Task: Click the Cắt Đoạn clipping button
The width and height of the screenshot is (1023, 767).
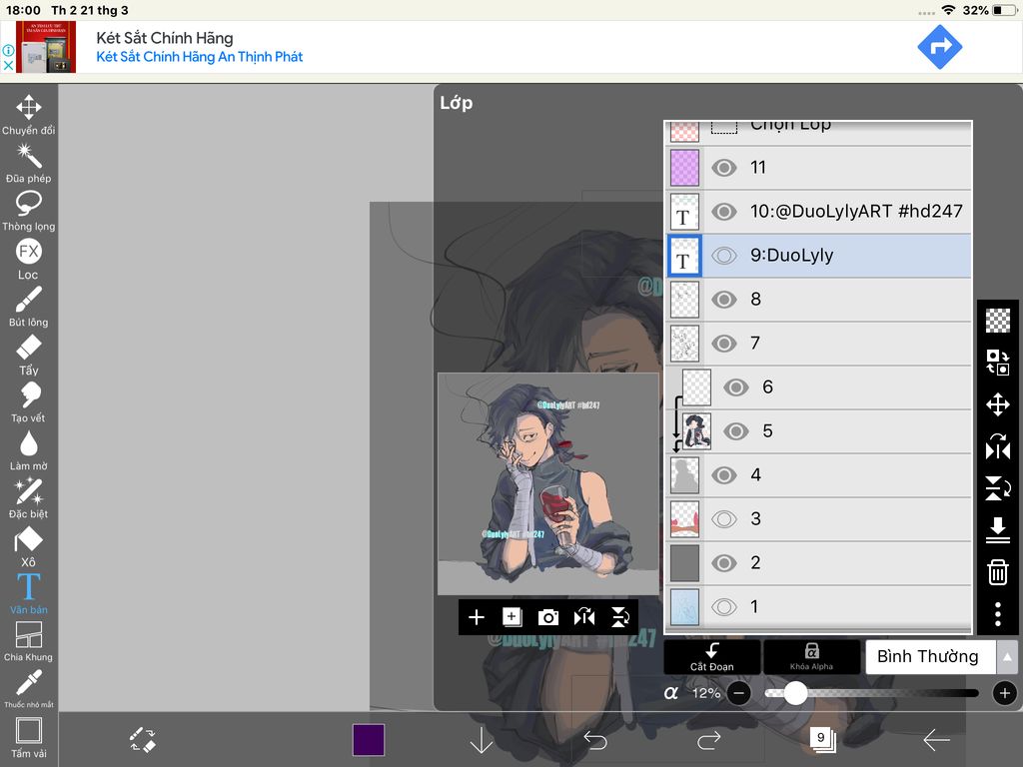Action: pyautogui.click(x=711, y=657)
